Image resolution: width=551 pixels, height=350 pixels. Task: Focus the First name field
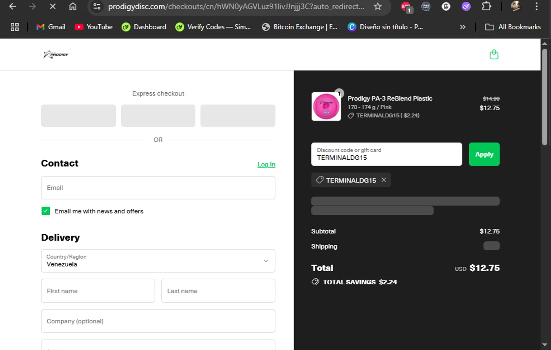tap(98, 291)
